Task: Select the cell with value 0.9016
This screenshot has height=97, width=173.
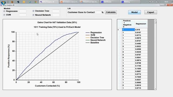Action: pyautogui.click(x=141, y=85)
